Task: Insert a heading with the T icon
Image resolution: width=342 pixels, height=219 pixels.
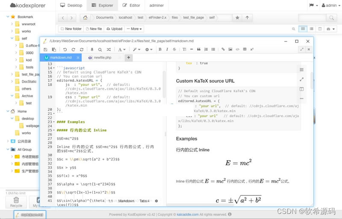Action: point(184,49)
